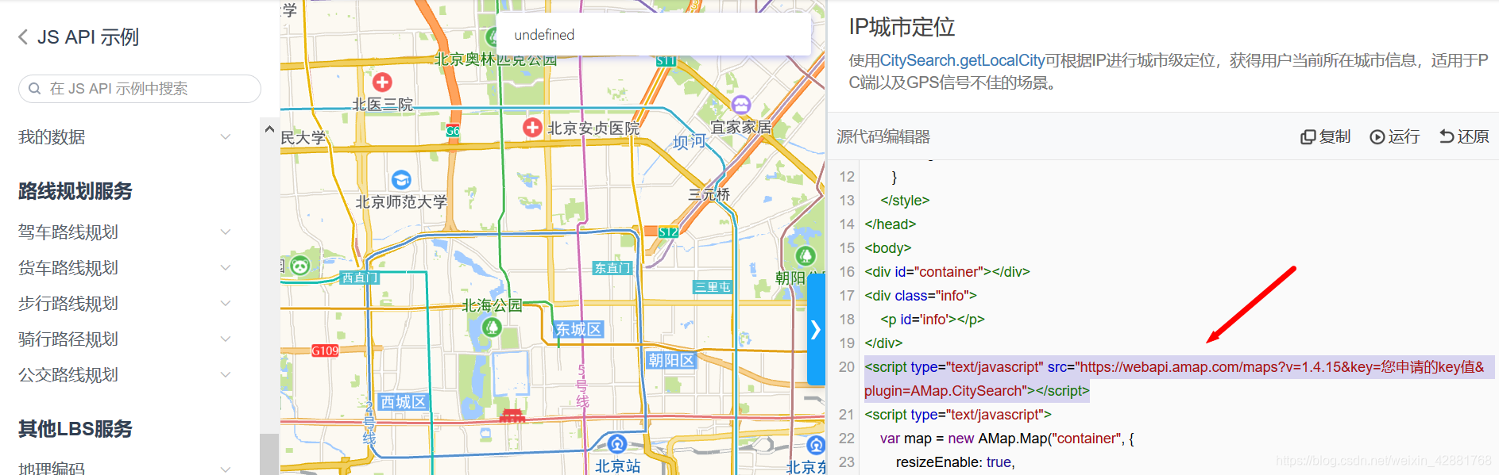Click the undefined info box on map
This screenshot has height=475, width=1499.
pyautogui.click(x=654, y=34)
